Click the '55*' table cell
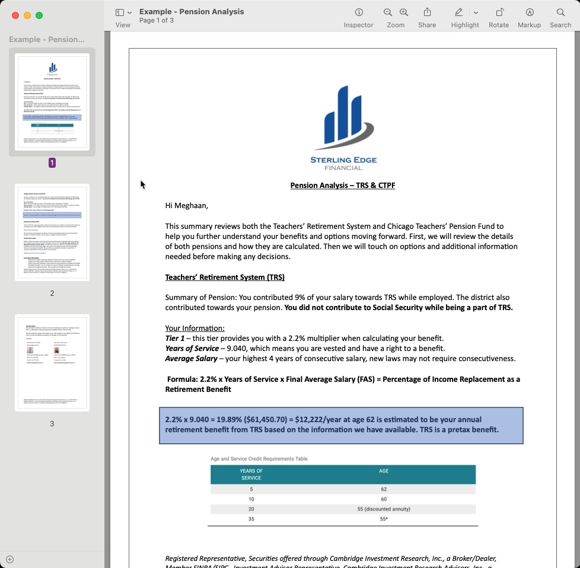The height and width of the screenshot is (568, 580). click(x=384, y=519)
